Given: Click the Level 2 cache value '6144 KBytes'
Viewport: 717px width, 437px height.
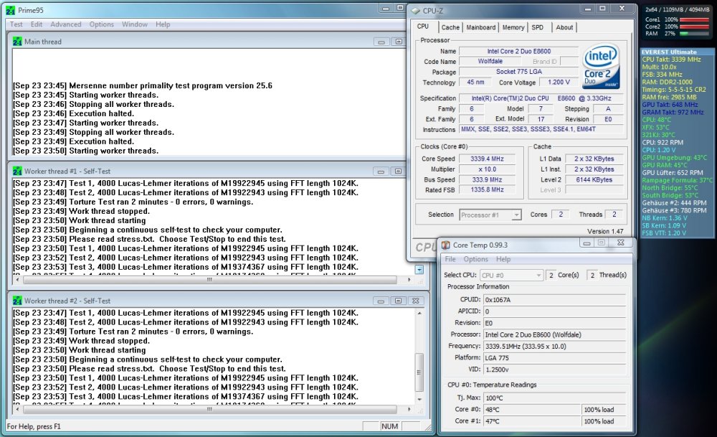Looking at the screenshot, I should [x=594, y=180].
